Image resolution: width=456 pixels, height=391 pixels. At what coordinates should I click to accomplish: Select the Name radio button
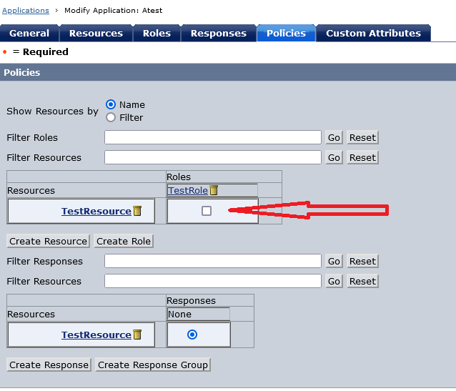(x=111, y=104)
